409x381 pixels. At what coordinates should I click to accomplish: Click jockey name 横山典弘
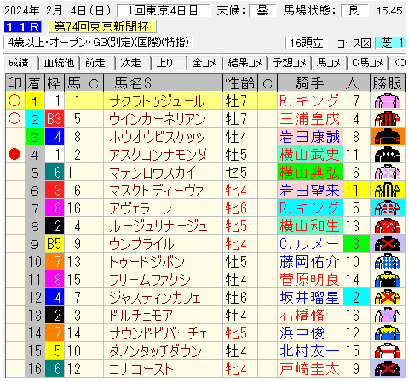click(309, 173)
